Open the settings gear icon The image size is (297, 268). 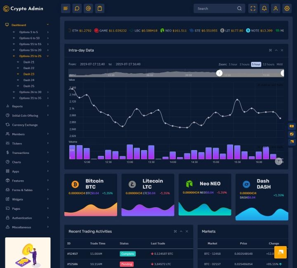tap(287, 8)
